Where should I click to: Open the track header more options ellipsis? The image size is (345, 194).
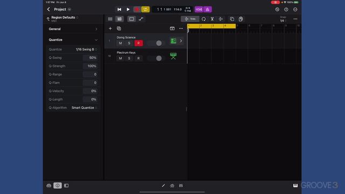coord(181,29)
